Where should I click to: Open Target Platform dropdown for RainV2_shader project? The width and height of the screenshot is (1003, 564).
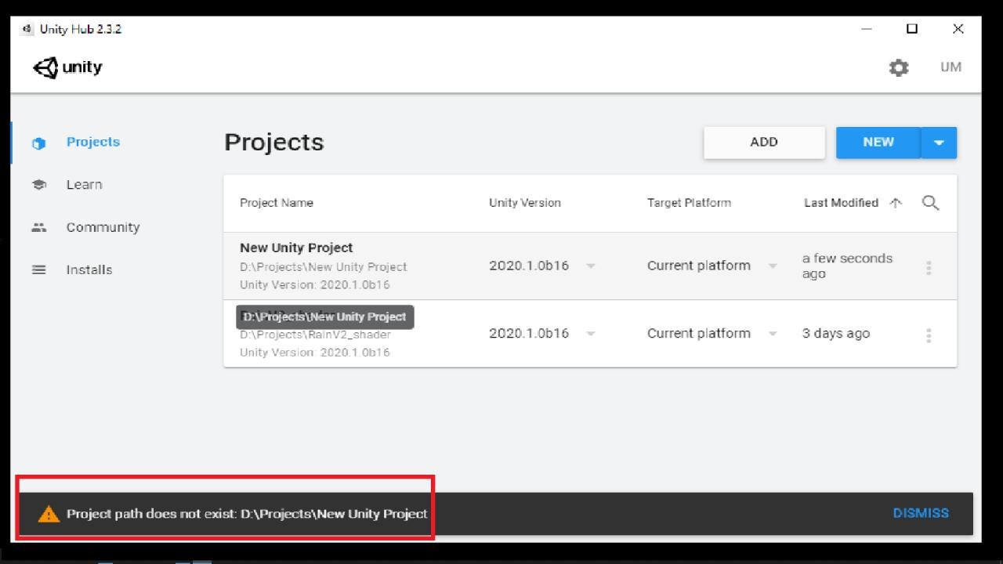click(x=773, y=334)
